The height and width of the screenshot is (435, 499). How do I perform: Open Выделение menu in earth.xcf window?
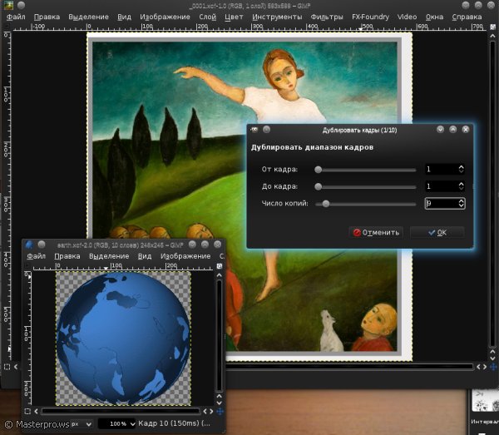point(109,256)
